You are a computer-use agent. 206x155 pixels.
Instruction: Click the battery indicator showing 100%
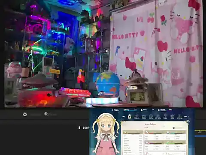point(84,128)
